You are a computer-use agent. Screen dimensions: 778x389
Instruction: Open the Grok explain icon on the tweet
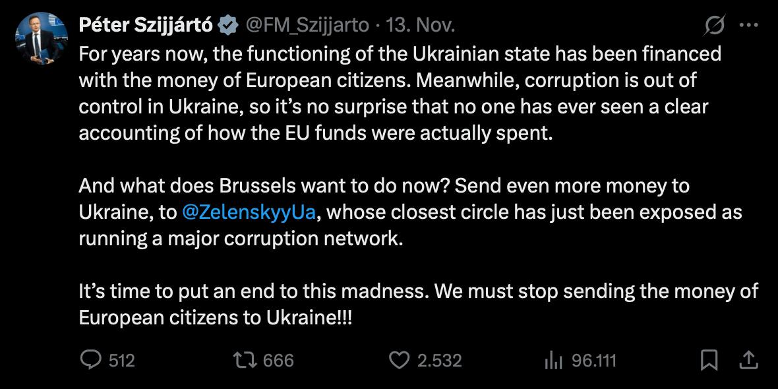[714, 26]
